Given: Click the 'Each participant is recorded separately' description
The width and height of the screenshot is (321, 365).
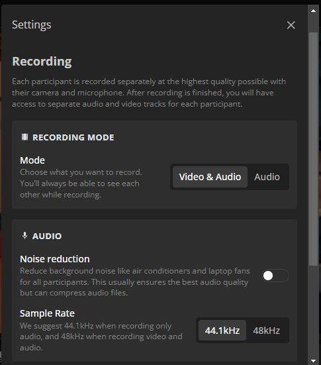Looking at the screenshot, I should pos(149,93).
